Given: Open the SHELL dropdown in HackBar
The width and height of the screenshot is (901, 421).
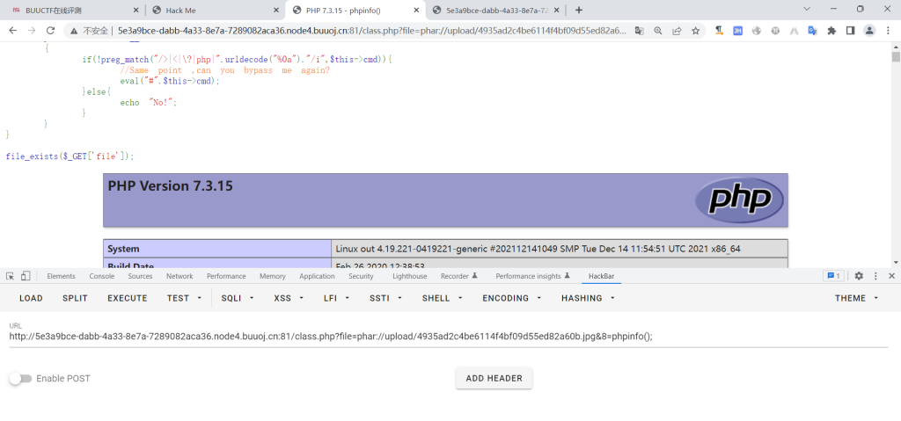Looking at the screenshot, I should coord(441,298).
